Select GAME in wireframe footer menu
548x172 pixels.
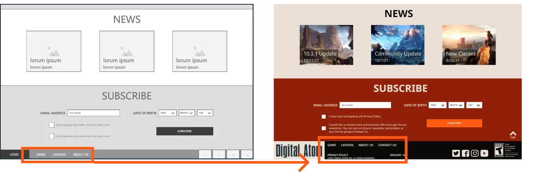coord(41,154)
